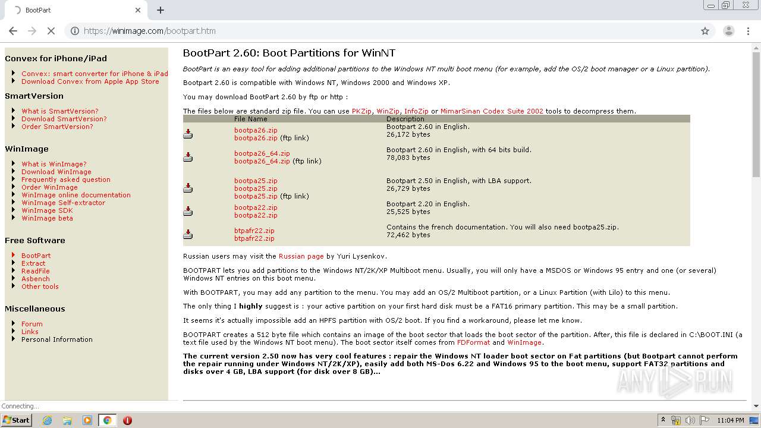Open InfoZip tool link
The height and width of the screenshot is (428, 761).
tap(416, 111)
